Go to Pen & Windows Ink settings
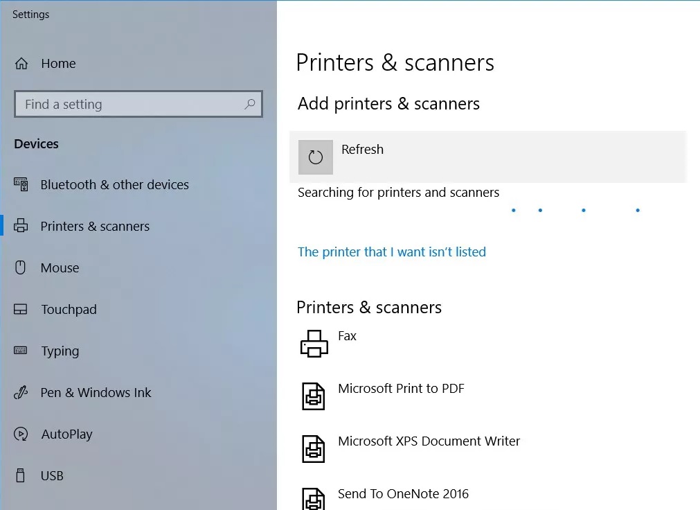Image resolution: width=700 pixels, height=510 pixels. click(x=96, y=393)
